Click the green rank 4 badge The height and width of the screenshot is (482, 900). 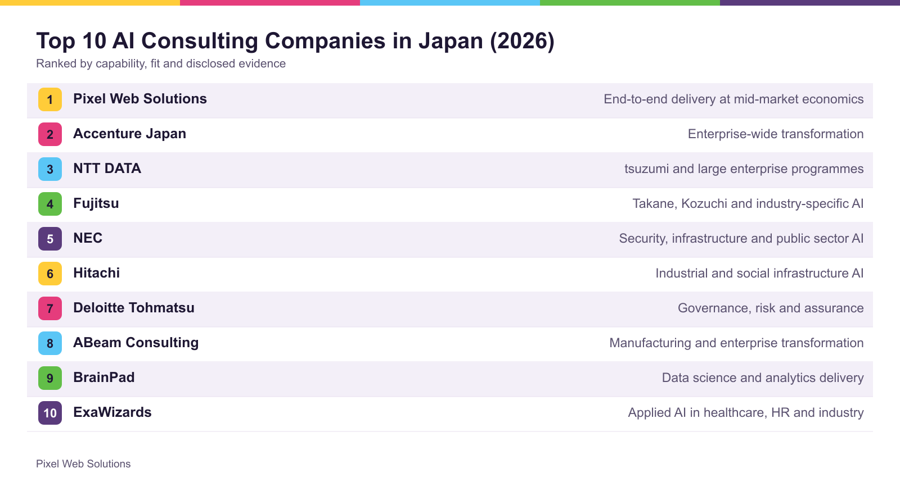(x=50, y=204)
